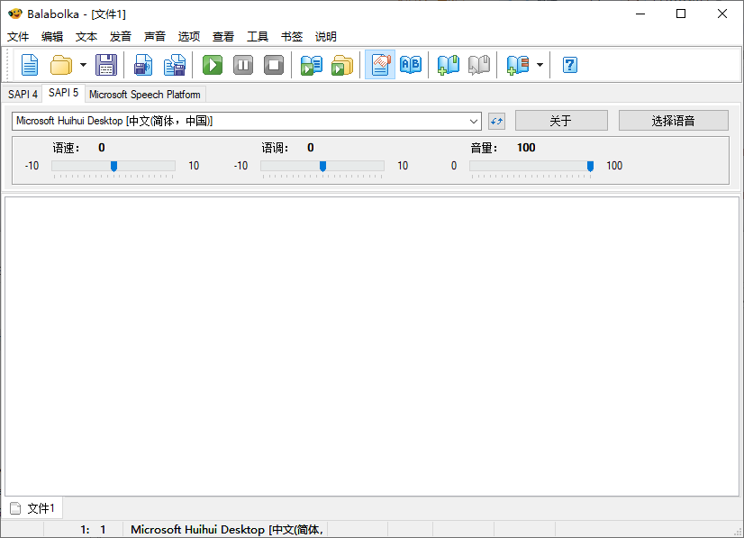Viewport: 744px width, 538px height.
Task: Open the 工具 menu
Action: tap(258, 37)
